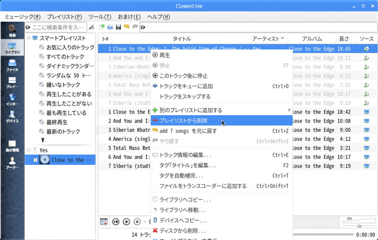Create a new playlist icon

[x=102, y=27]
